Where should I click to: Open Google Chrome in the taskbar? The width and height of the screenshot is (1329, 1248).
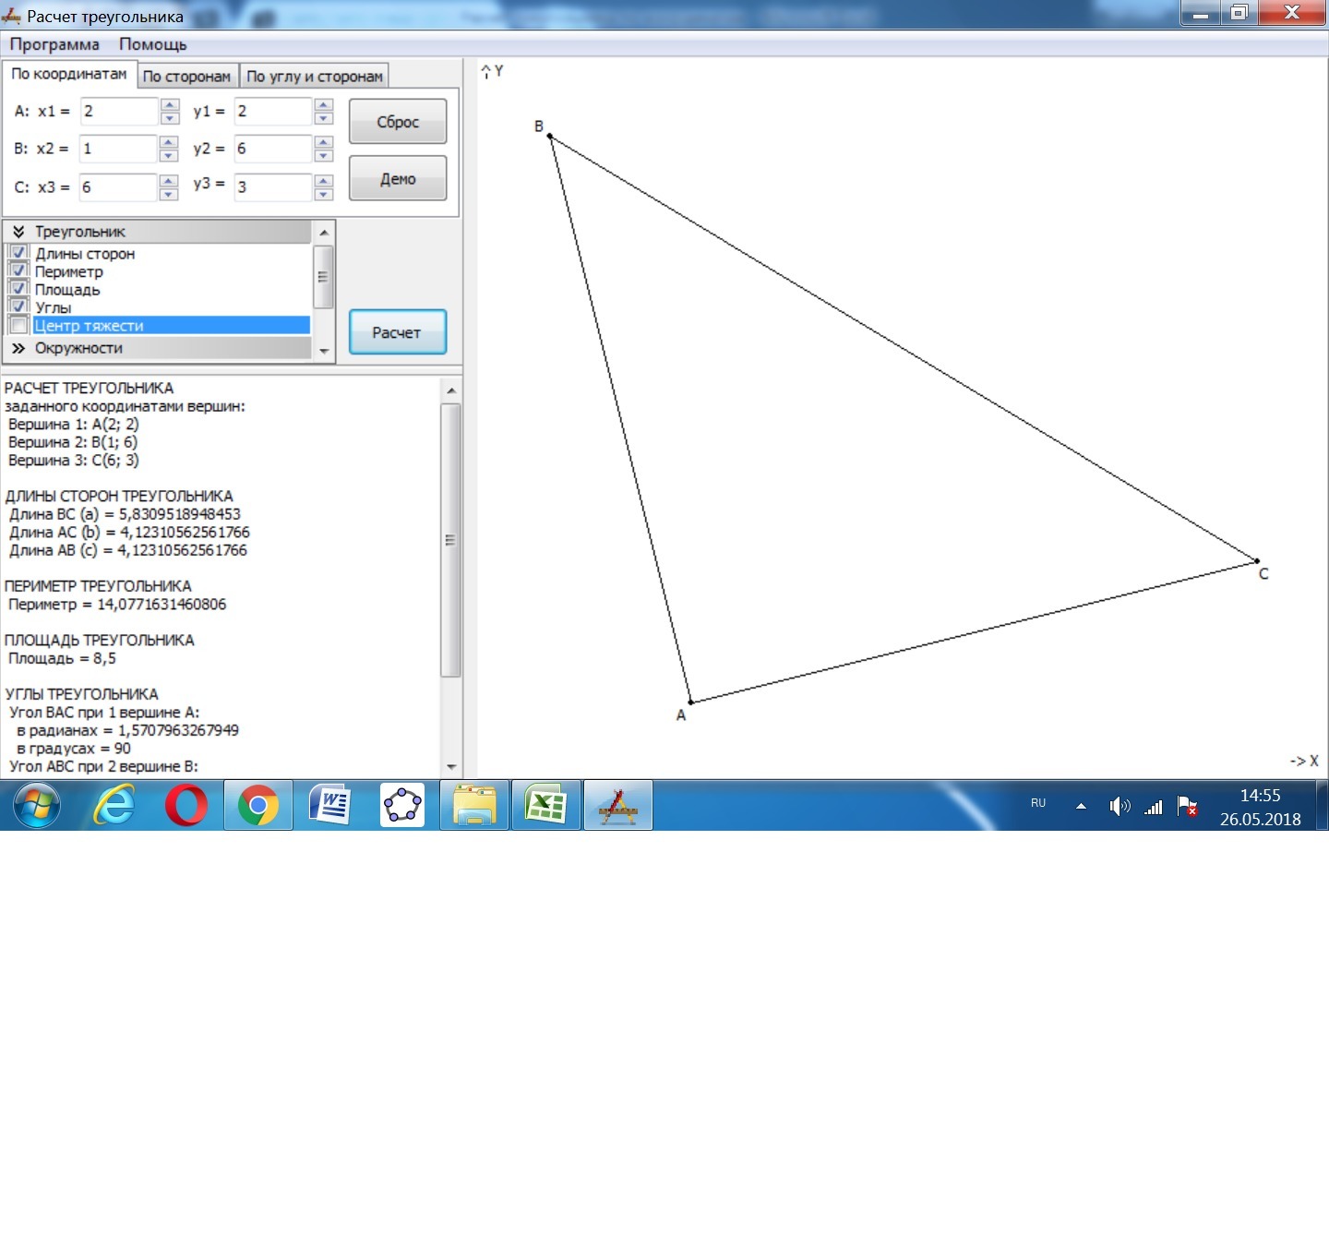(x=257, y=806)
